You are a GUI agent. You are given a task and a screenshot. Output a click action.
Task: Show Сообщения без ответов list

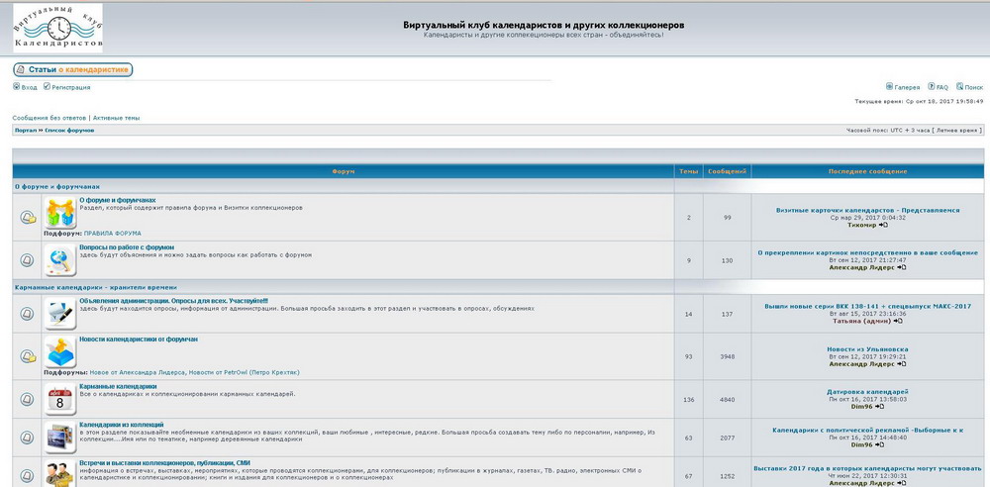pyautogui.click(x=49, y=118)
